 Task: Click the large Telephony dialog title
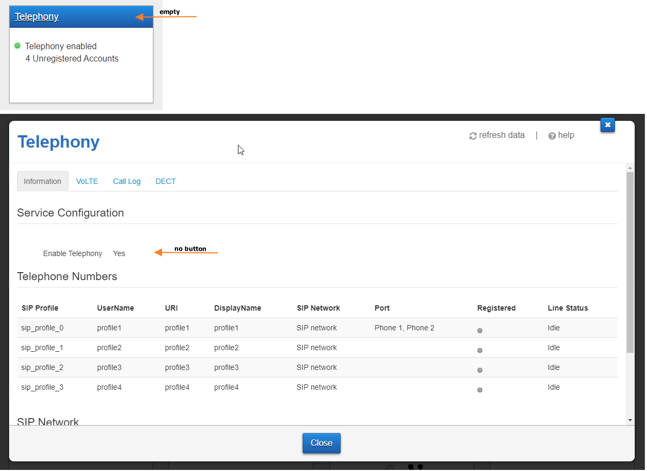pyautogui.click(x=59, y=142)
